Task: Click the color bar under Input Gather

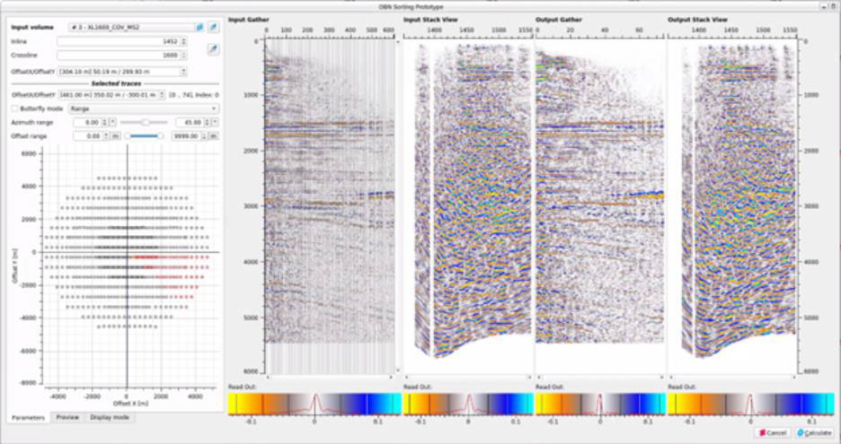Action: [x=311, y=403]
